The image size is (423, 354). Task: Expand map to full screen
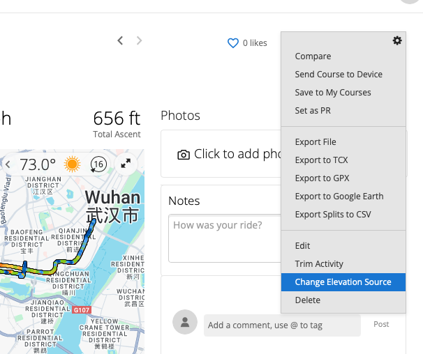tap(126, 164)
